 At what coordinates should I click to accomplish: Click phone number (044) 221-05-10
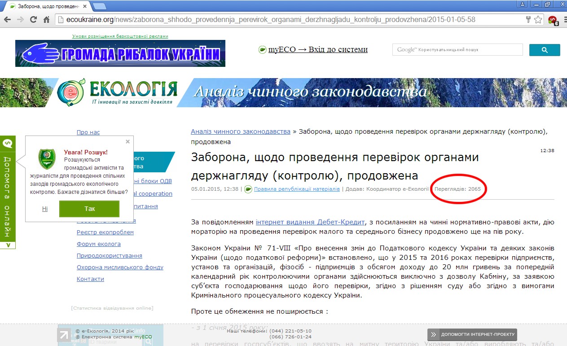(x=290, y=331)
